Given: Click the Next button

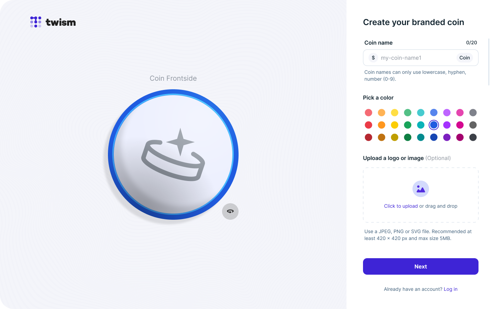Looking at the screenshot, I should 421,266.
